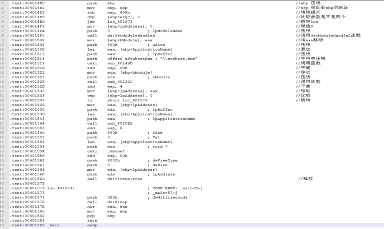Click the '_main+57↑j' cross reference

[165, 193]
